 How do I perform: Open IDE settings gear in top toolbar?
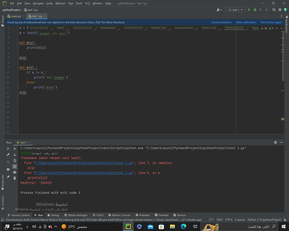280,10
